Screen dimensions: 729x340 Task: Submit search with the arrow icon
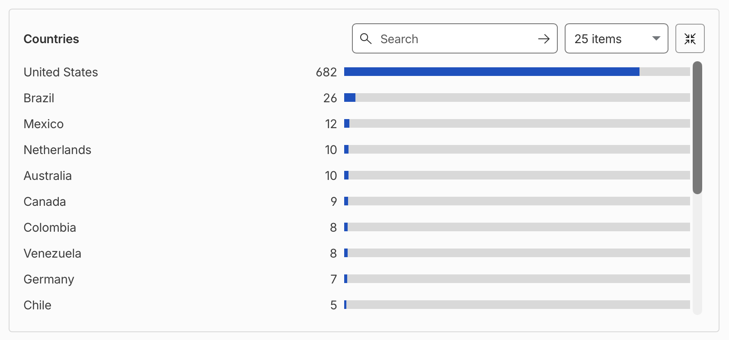coord(544,39)
